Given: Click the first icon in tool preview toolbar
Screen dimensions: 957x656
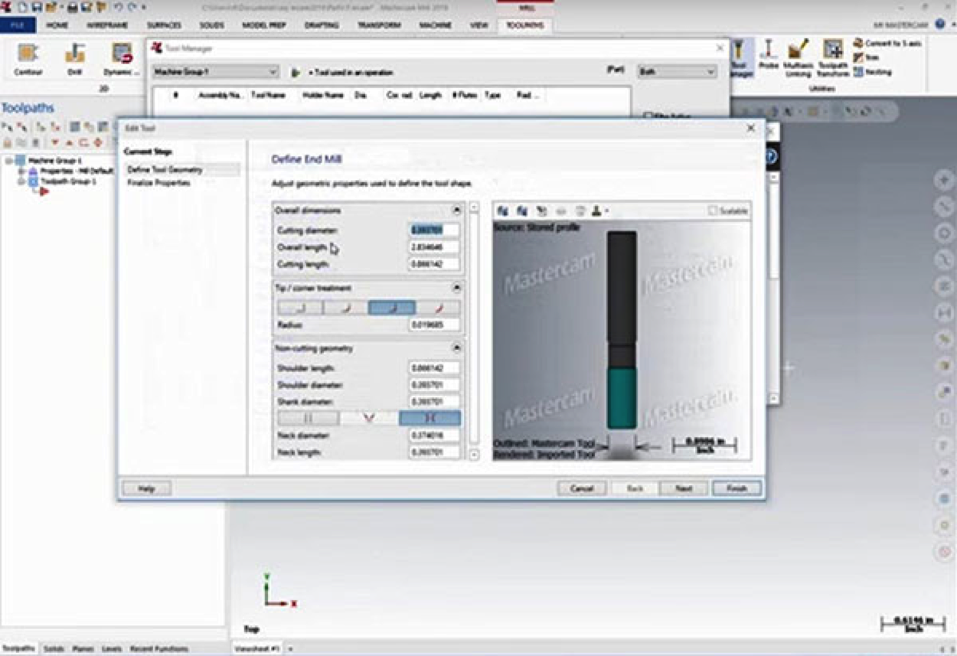Looking at the screenshot, I should tap(503, 211).
